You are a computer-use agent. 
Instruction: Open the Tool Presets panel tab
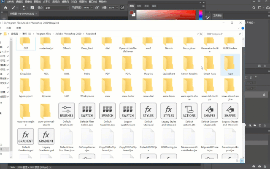pos(217,16)
